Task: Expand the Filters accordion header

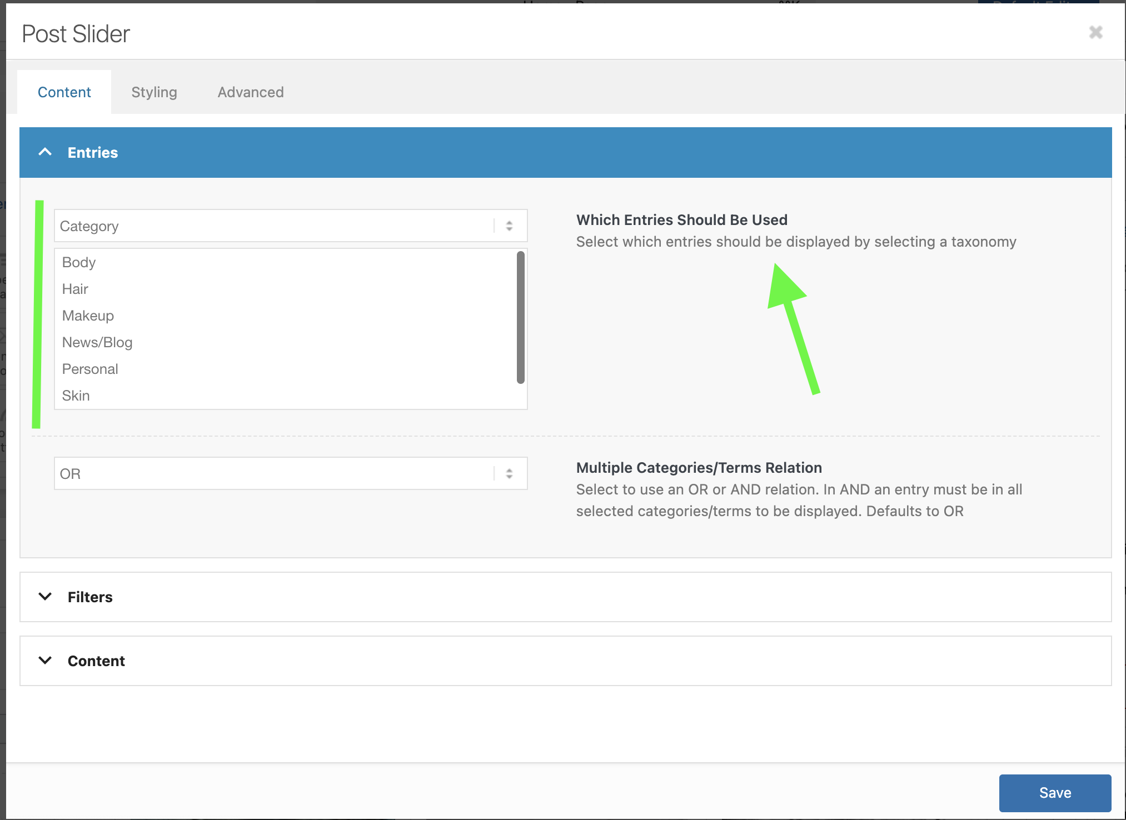Action: tap(565, 597)
